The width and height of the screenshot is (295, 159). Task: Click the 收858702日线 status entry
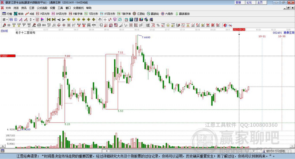click(274, 151)
